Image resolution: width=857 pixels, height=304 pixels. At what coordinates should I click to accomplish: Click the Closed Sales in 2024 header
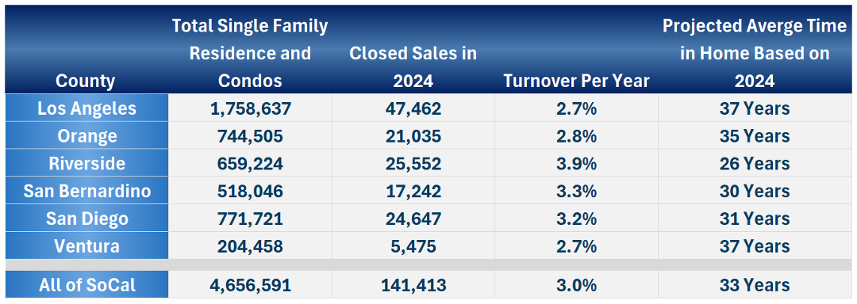(413, 67)
